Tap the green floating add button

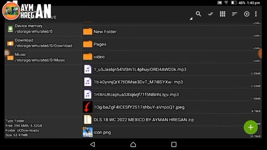[251, 127]
